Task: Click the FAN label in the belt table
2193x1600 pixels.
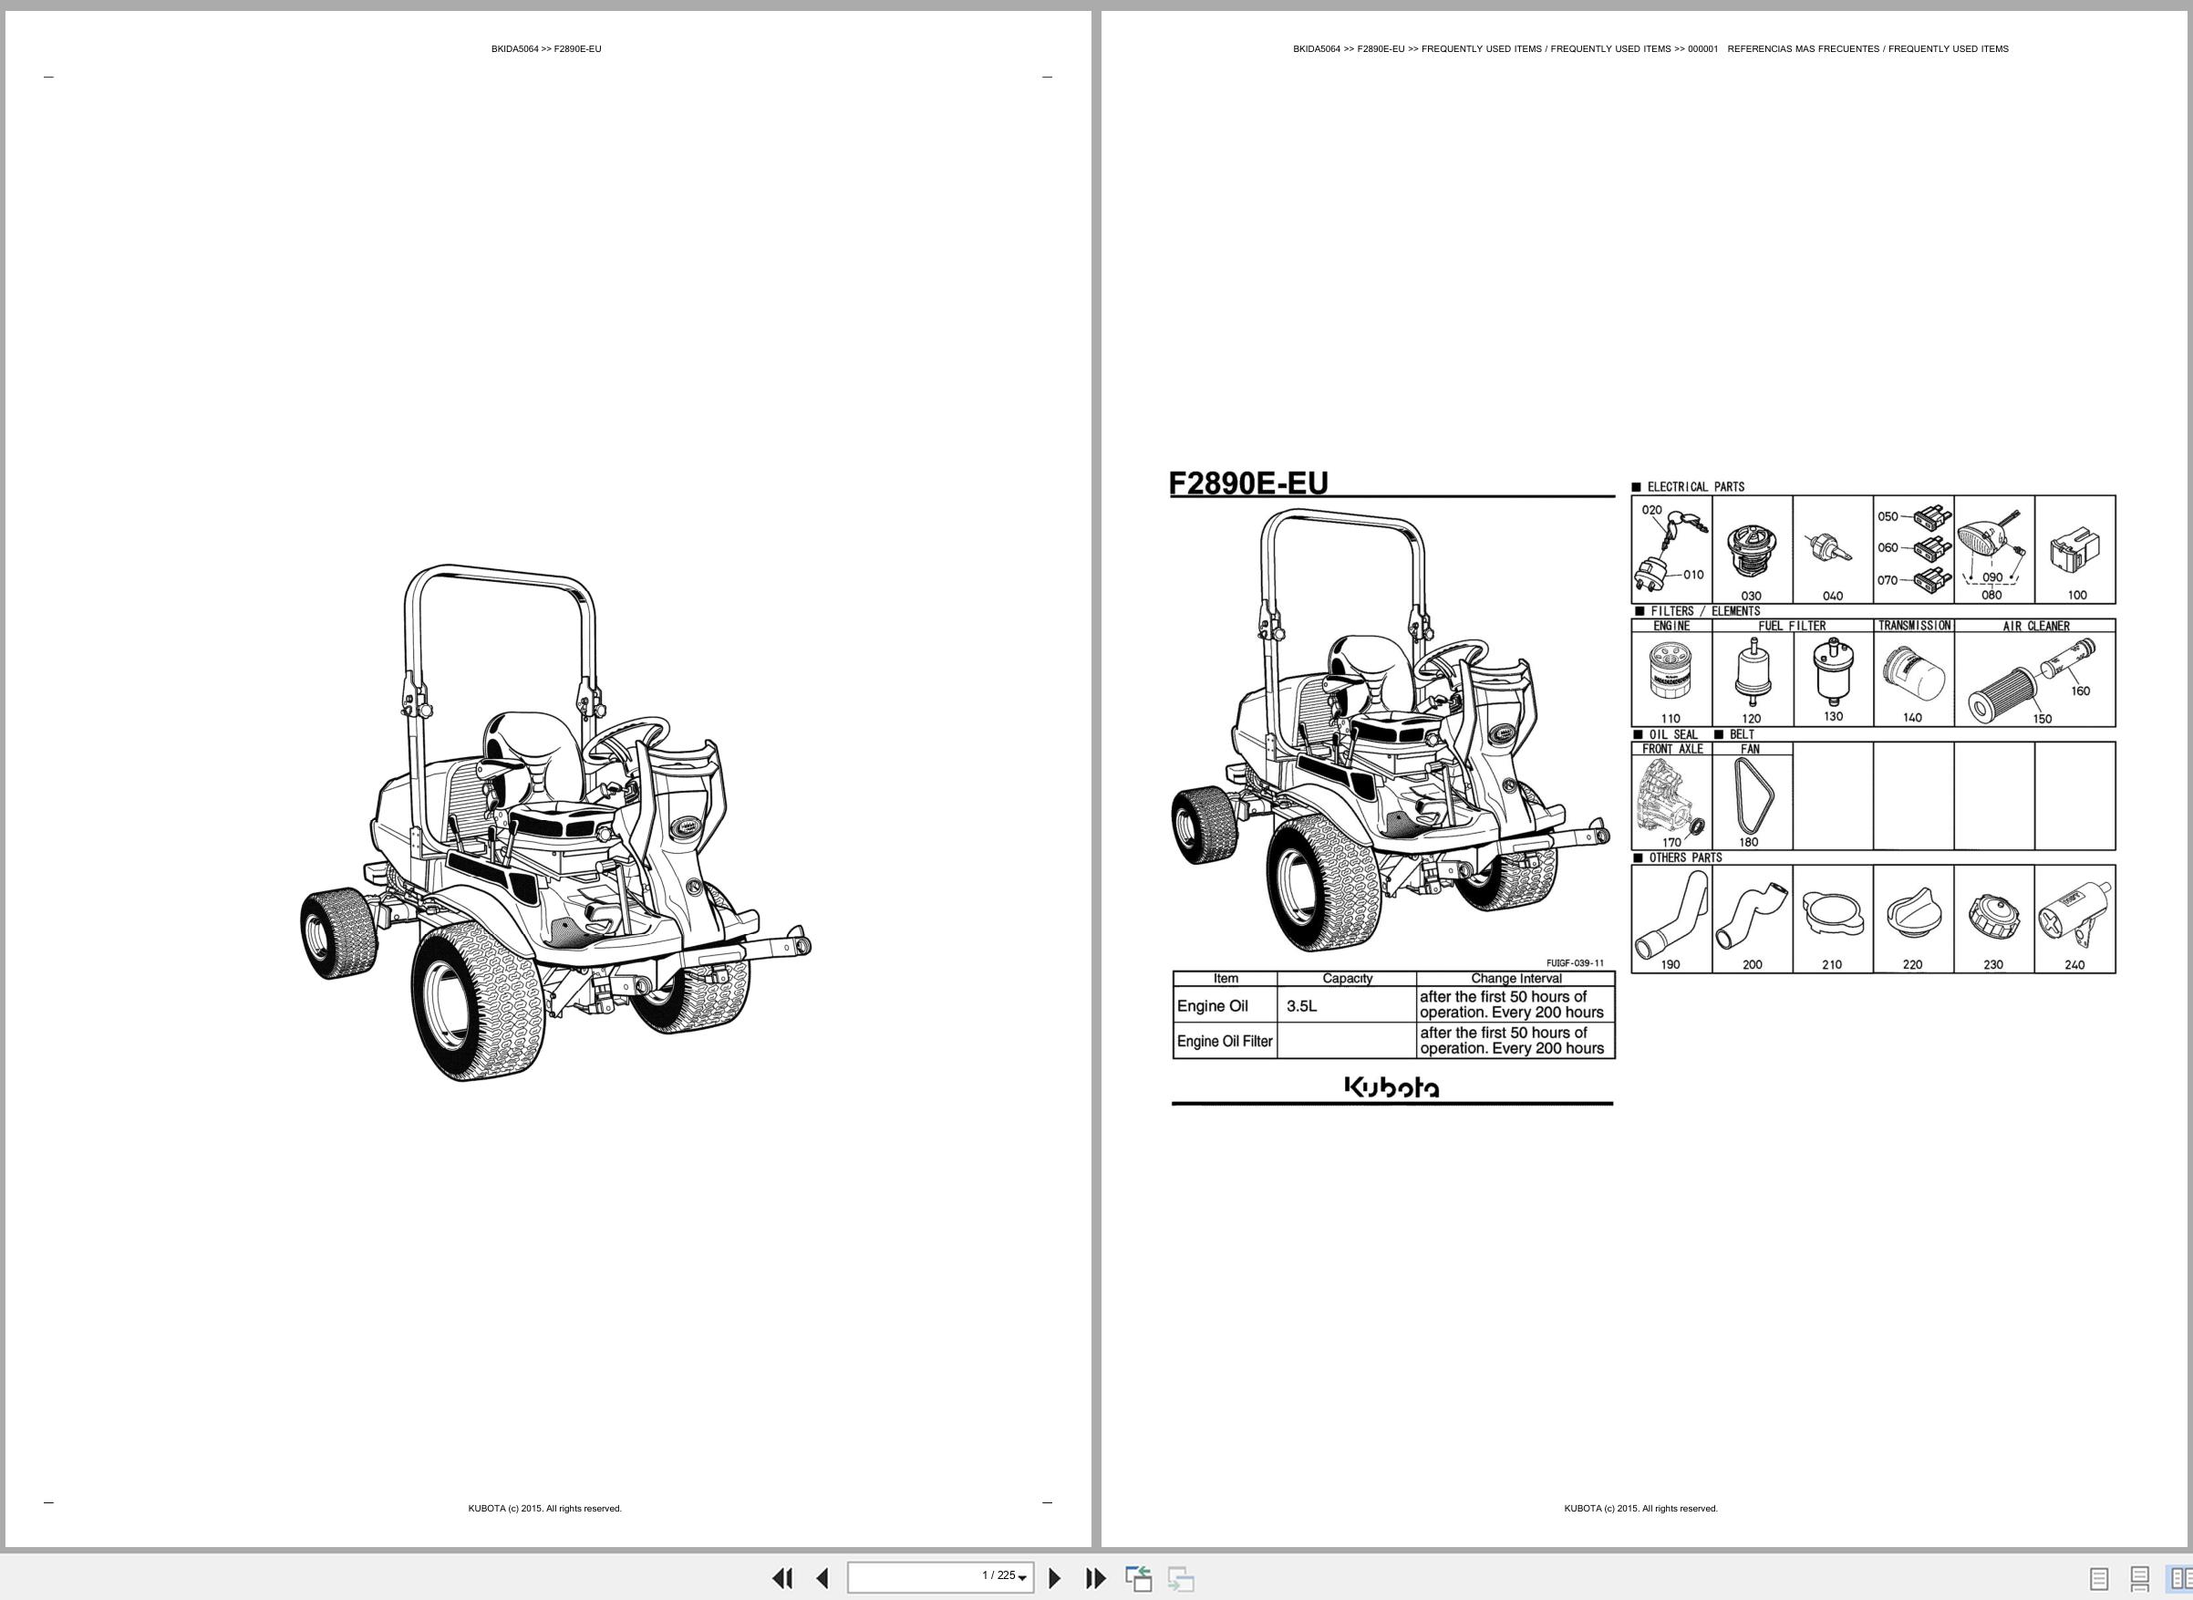Action: (1751, 749)
